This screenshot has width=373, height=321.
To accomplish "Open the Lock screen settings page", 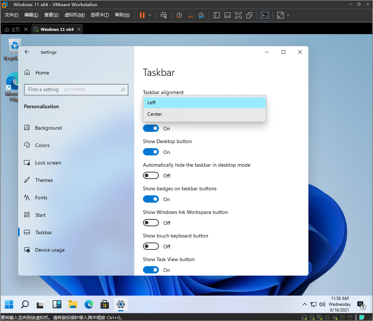I will (x=48, y=163).
